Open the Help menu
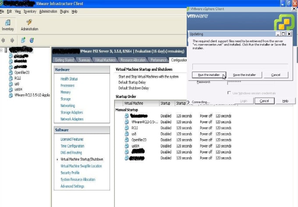The height and width of the screenshot is (207, 298). (74, 11)
